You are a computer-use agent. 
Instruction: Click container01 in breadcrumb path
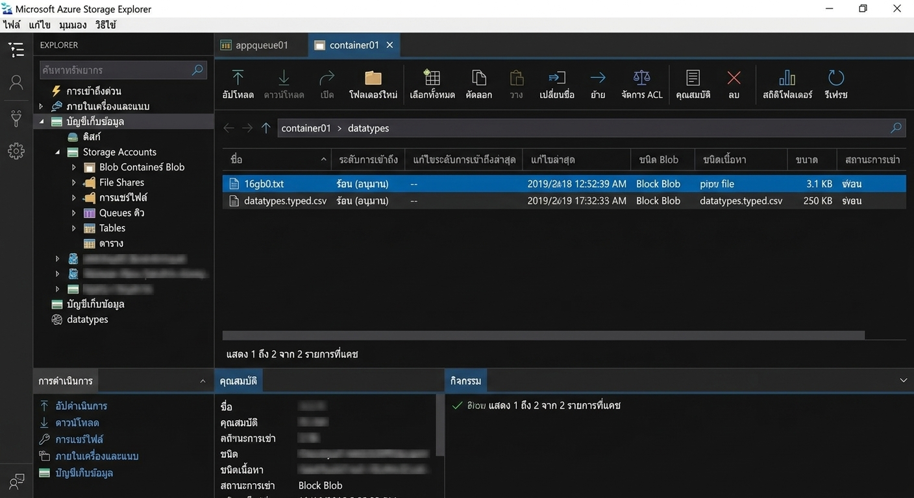[306, 128]
